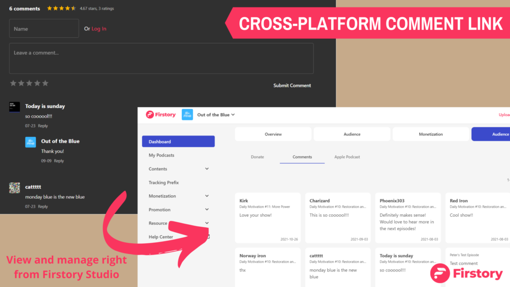Open catttt's comment card in the studio

point(338,268)
